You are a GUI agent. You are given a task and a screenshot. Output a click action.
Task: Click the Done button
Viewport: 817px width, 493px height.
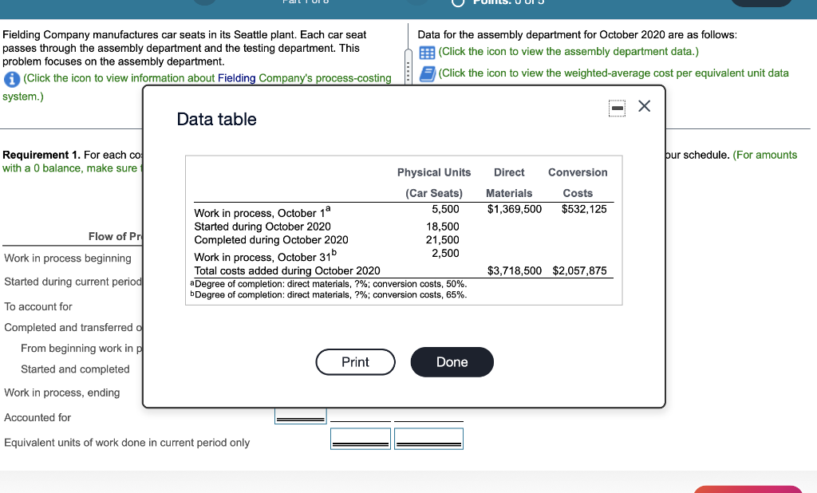pos(452,362)
